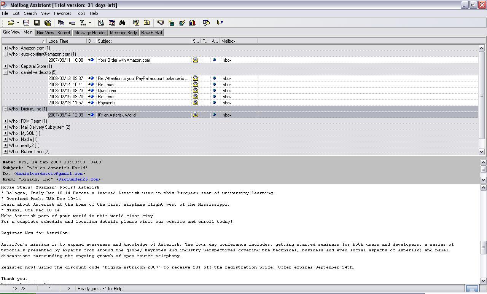The image size is (487, 294).
Task: Switch to the Message Header tab
Action: pyautogui.click(x=90, y=33)
